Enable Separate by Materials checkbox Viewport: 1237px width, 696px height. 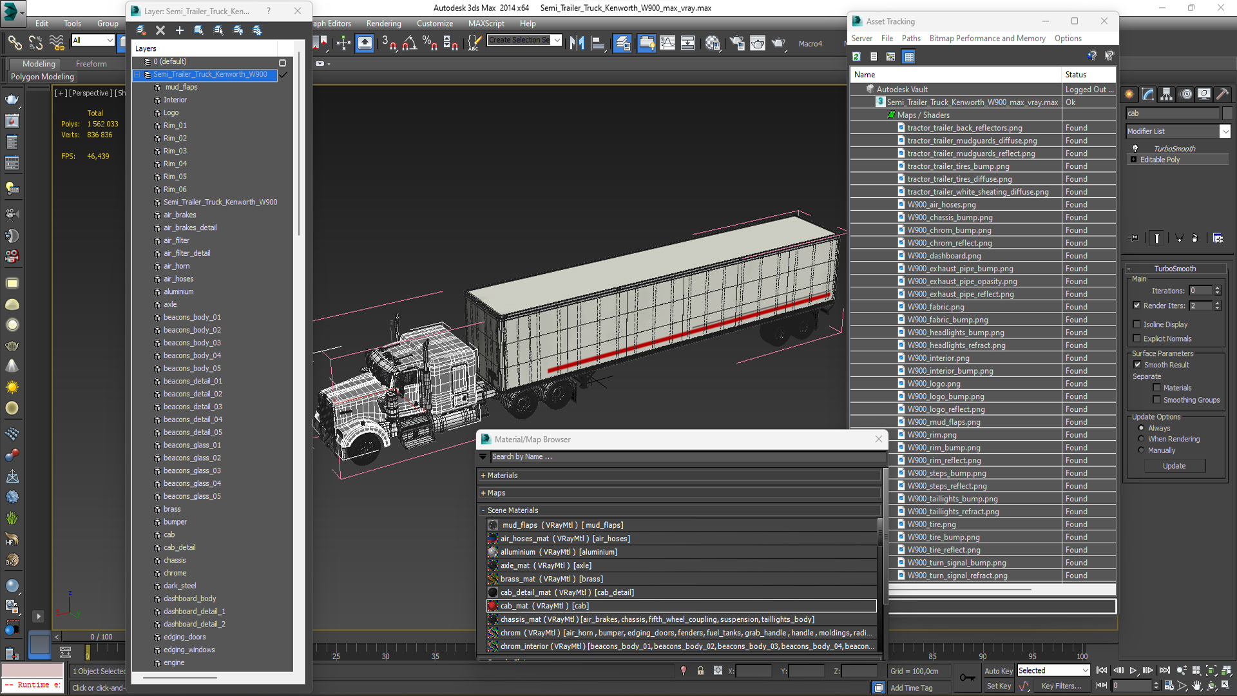tap(1156, 387)
